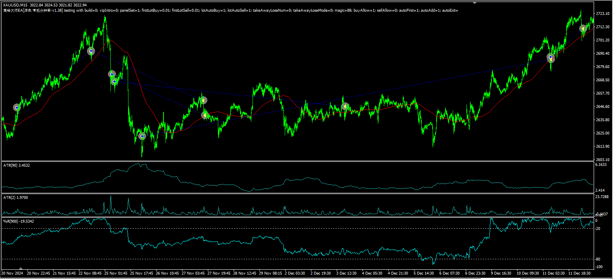Click the lowest buy arrow marker near 2622
Viewport: 613px width, 279px height.
click(142, 136)
